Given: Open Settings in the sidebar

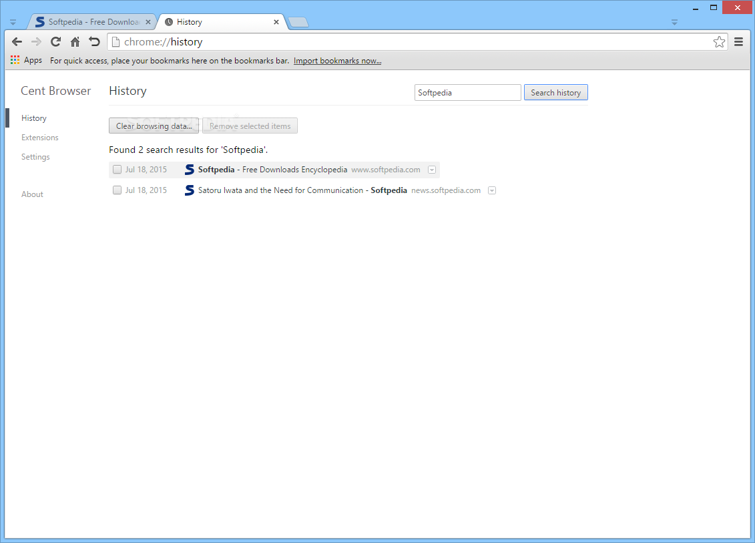Looking at the screenshot, I should (x=35, y=156).
